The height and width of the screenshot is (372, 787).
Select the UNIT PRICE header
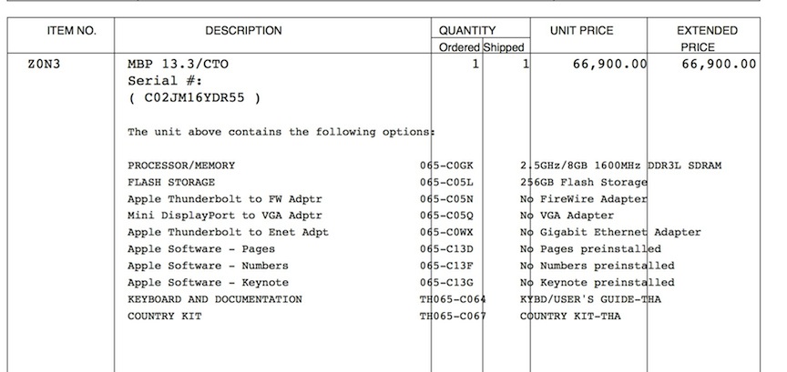coord(582,31)
